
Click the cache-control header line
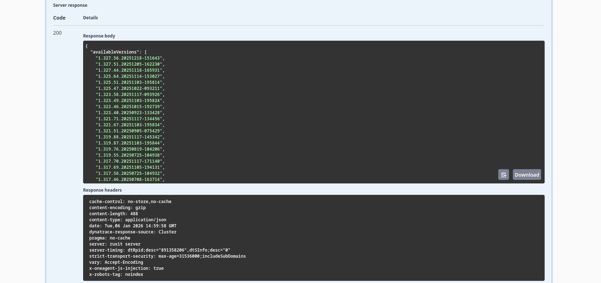[130, 202]
